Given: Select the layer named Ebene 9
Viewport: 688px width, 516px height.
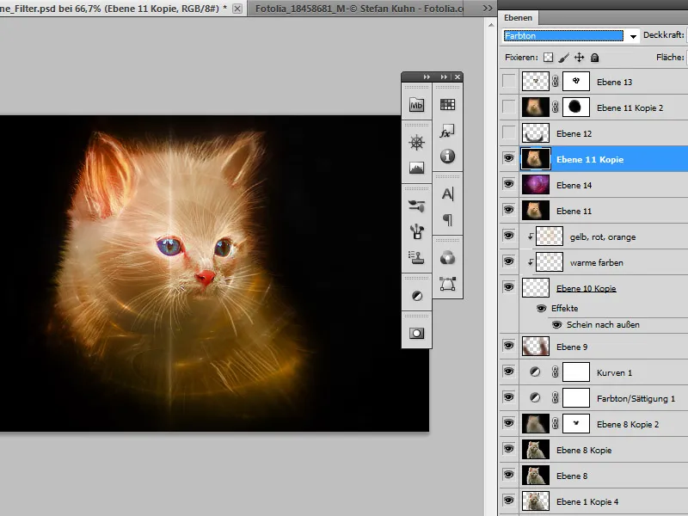Looking at the screenshot, I should point(573,347).
